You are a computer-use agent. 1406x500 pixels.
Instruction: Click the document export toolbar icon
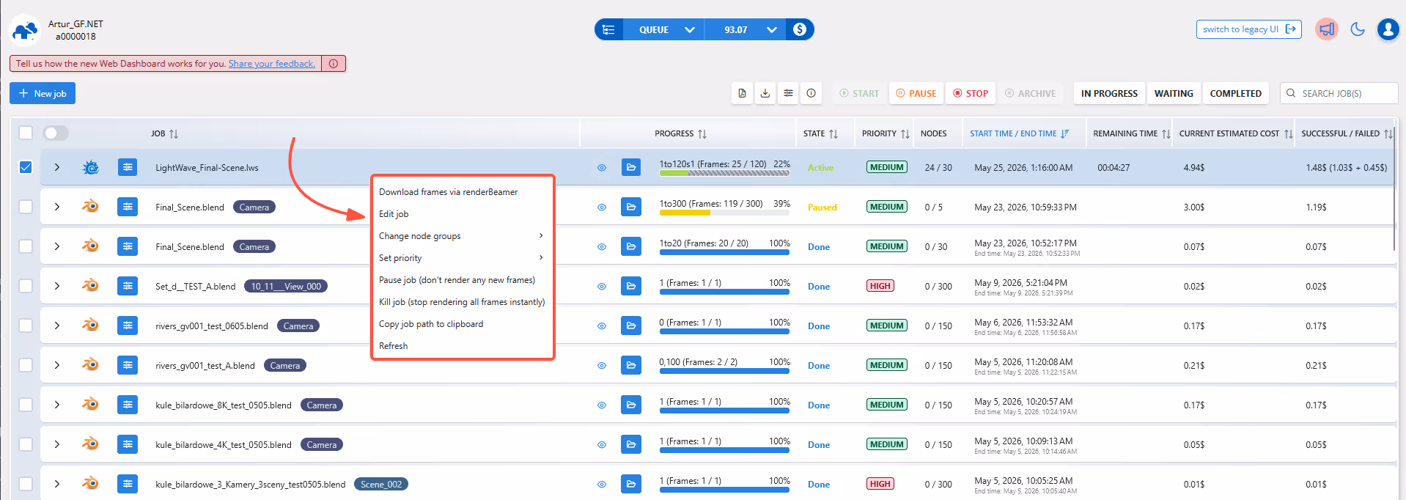click(x=742, y=93)
